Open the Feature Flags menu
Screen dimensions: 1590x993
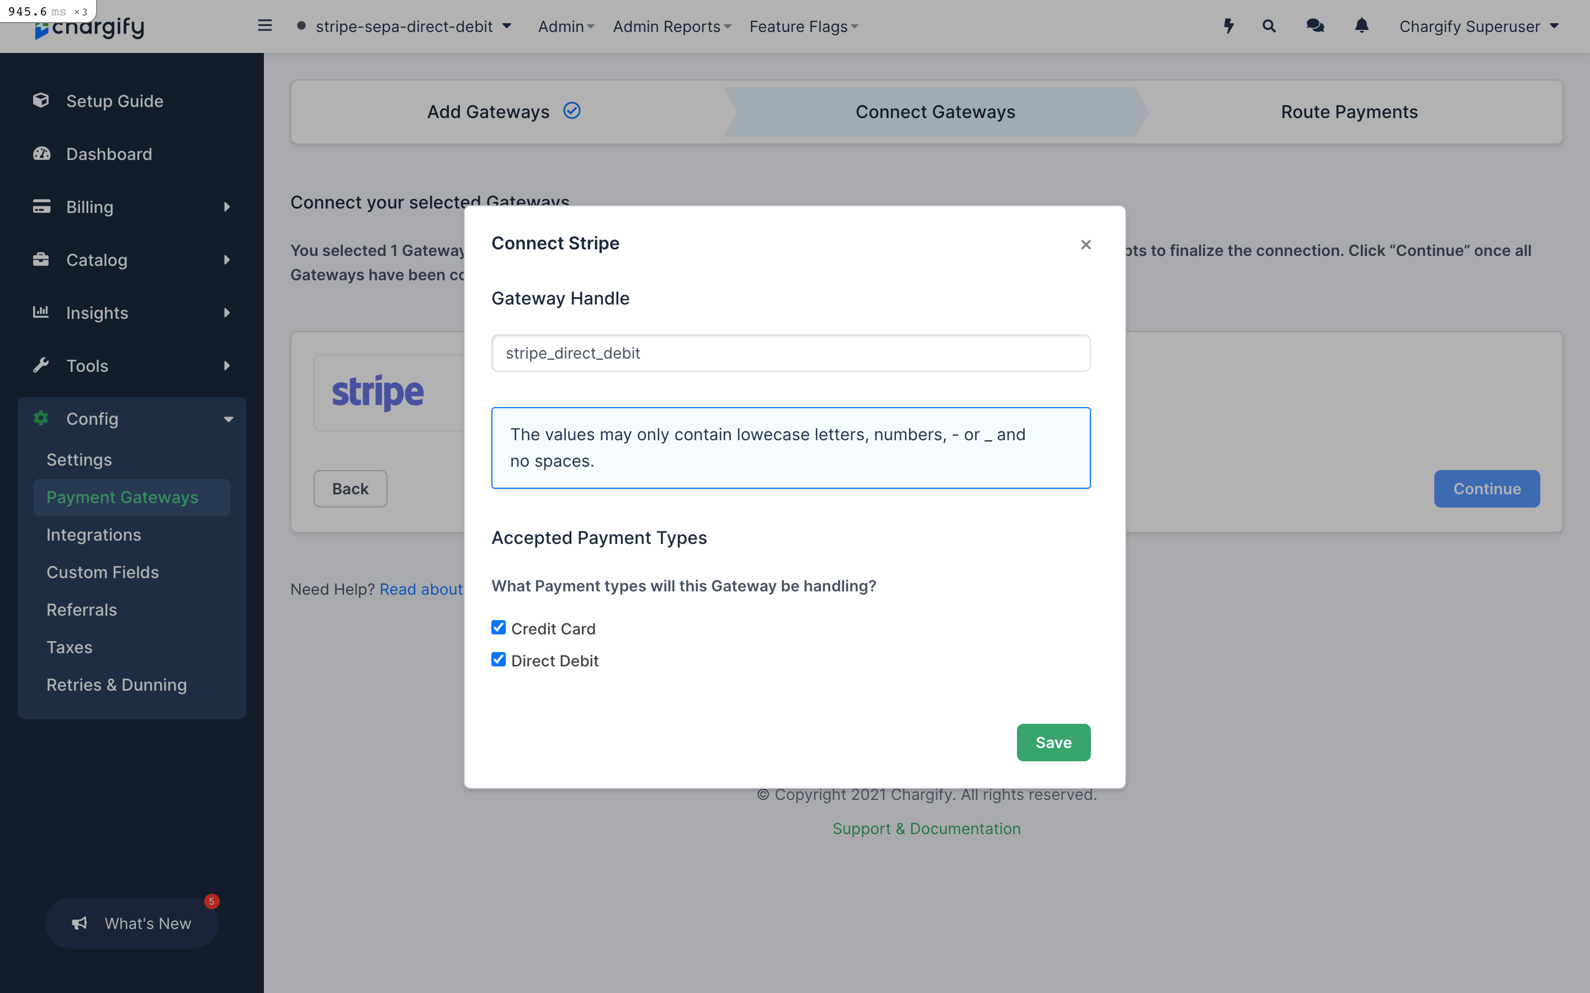pyautogui.click(x=803, y=26)
